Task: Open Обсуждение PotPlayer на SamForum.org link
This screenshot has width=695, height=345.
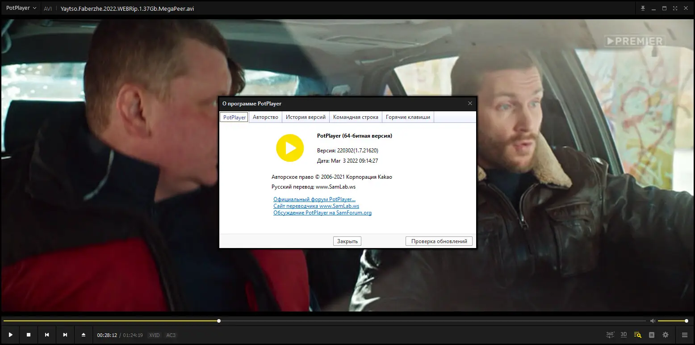Action: [x=322, y=213]
